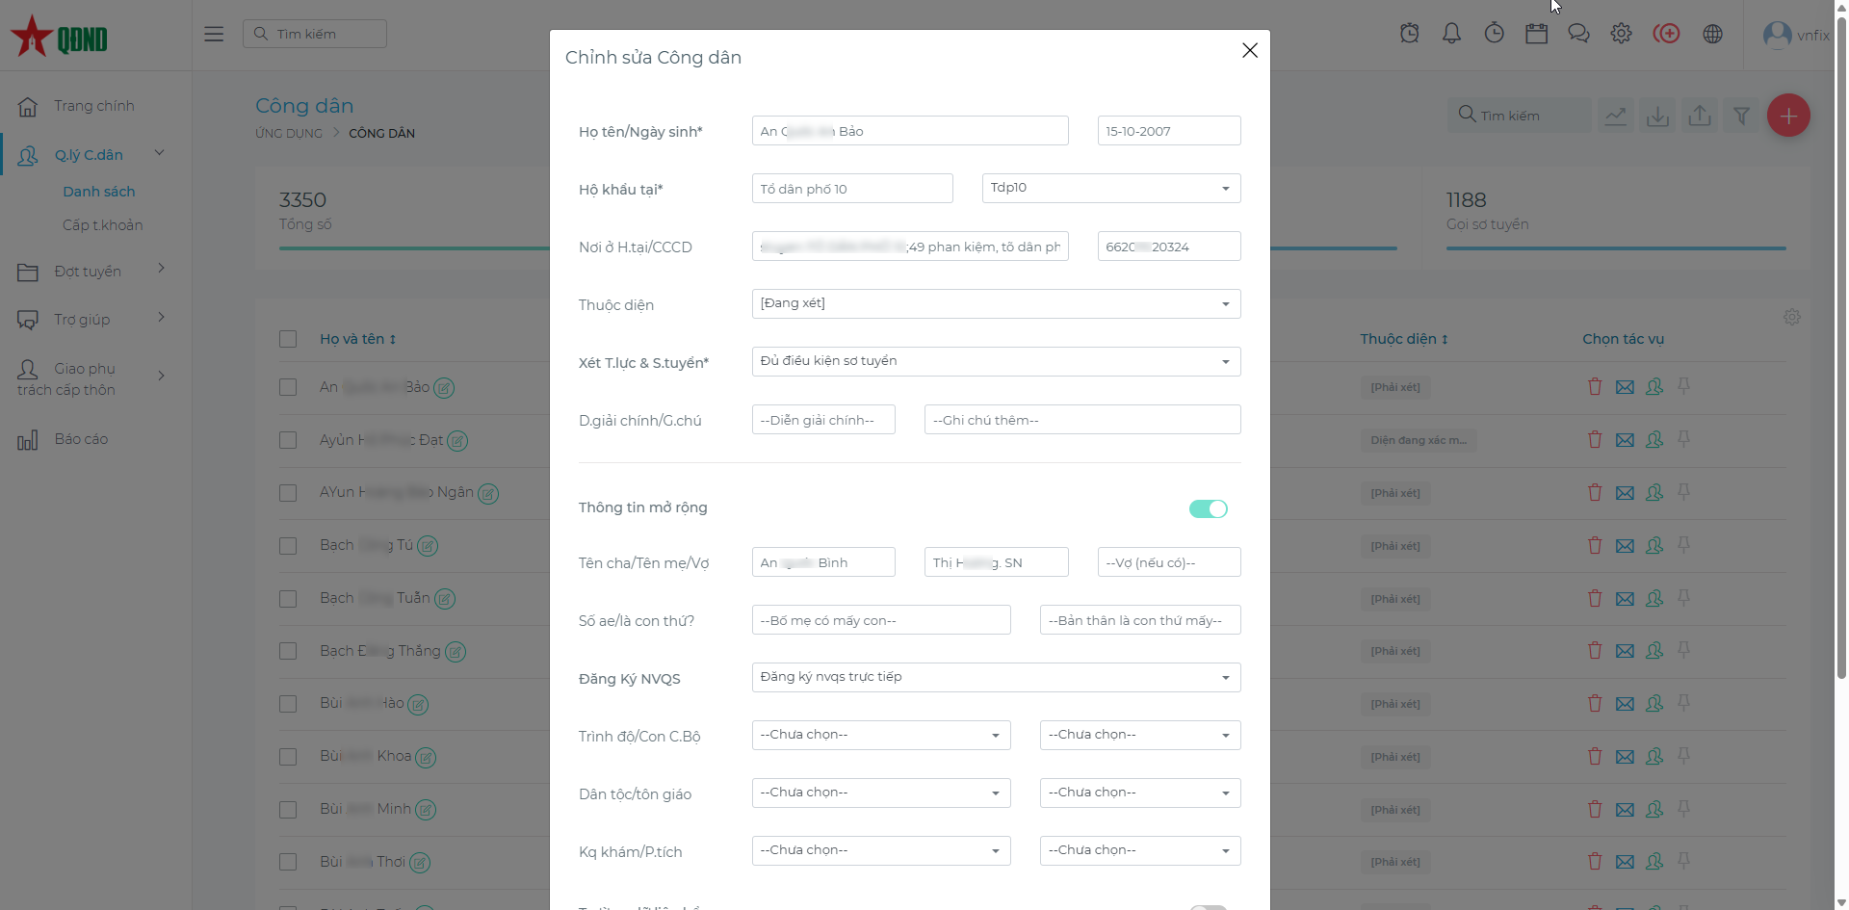
Task: Click mail icon on Bach Thắng row
Action: pos(1625,651)
